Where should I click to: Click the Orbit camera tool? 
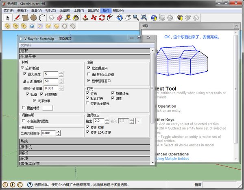click(120, 18)
